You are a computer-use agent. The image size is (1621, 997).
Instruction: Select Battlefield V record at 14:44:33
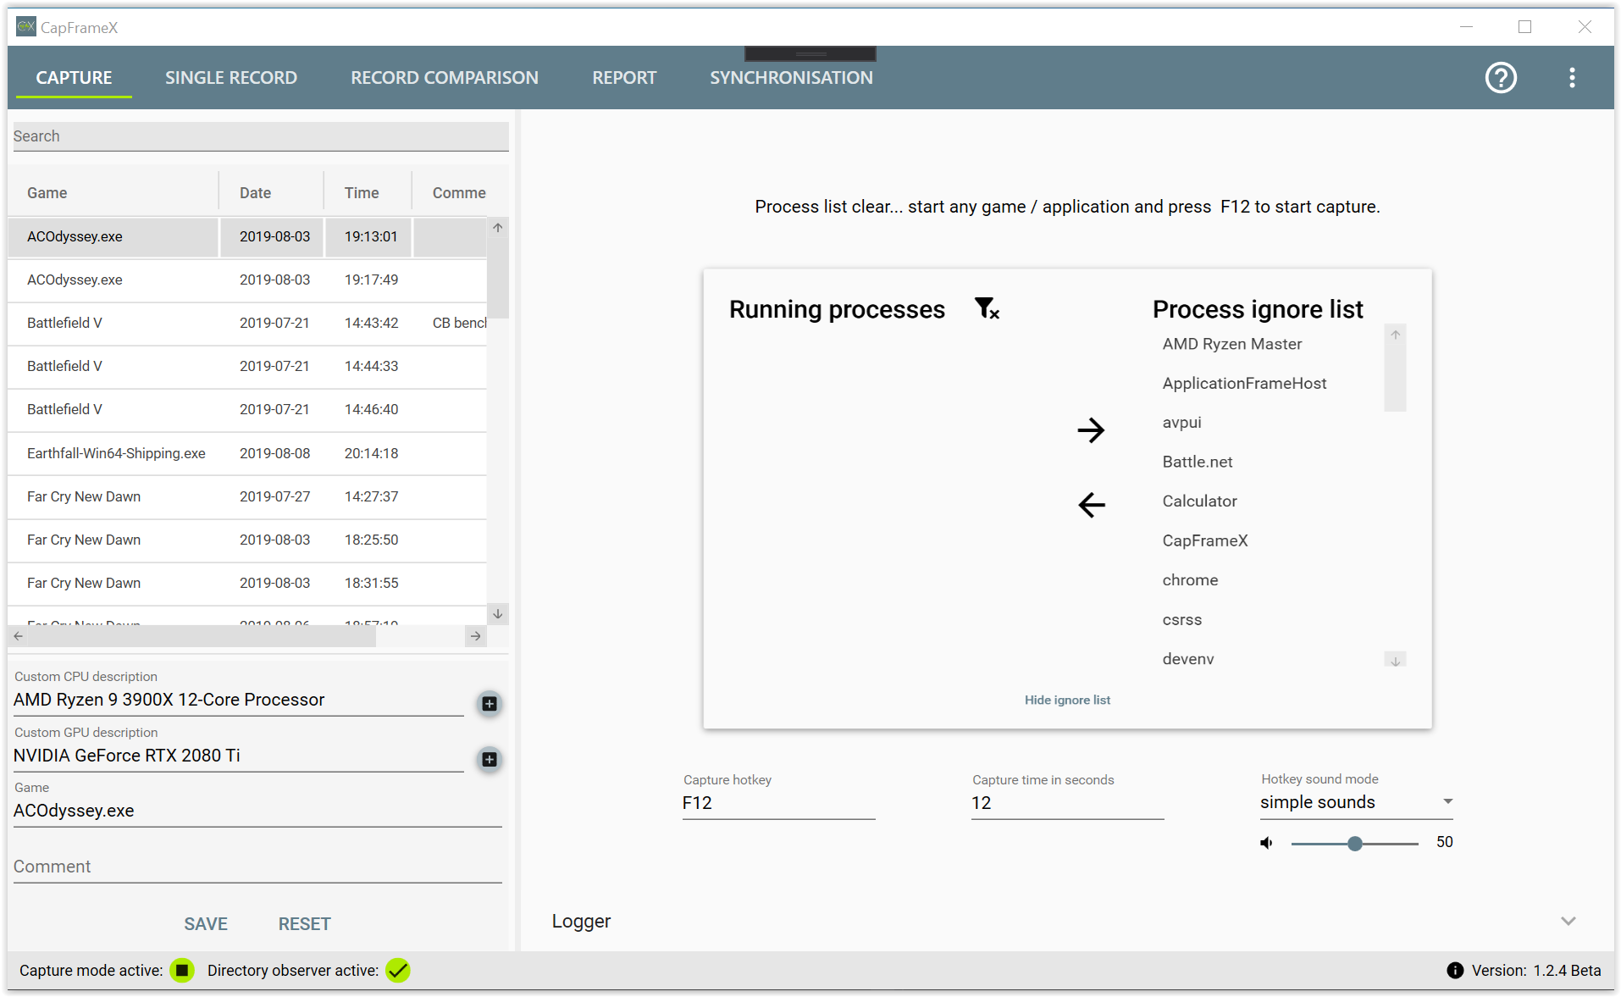tap(247, 366)
